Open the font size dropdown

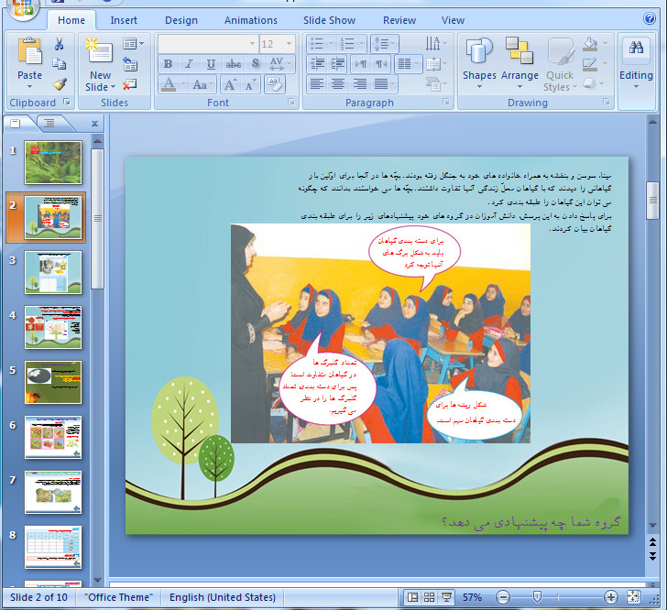[x=290, y=44]
